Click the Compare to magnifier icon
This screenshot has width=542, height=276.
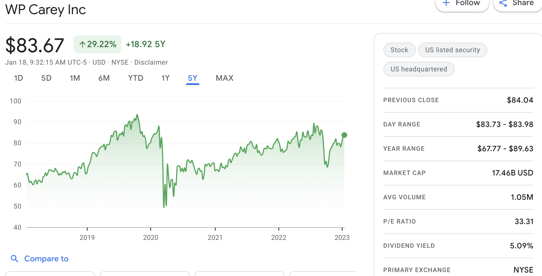point(14,259)
